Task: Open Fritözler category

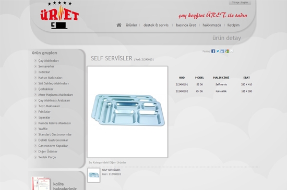Action: [44, 112]
